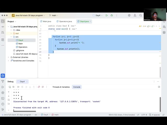
Task: Open Code With Me add-user icon
Action: click(x=135, y=15)
